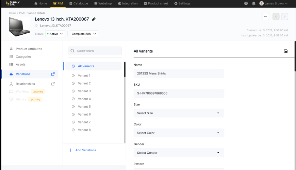Open the Integration top menu
The width and height of the screenshot is (296, 170).
128,3
